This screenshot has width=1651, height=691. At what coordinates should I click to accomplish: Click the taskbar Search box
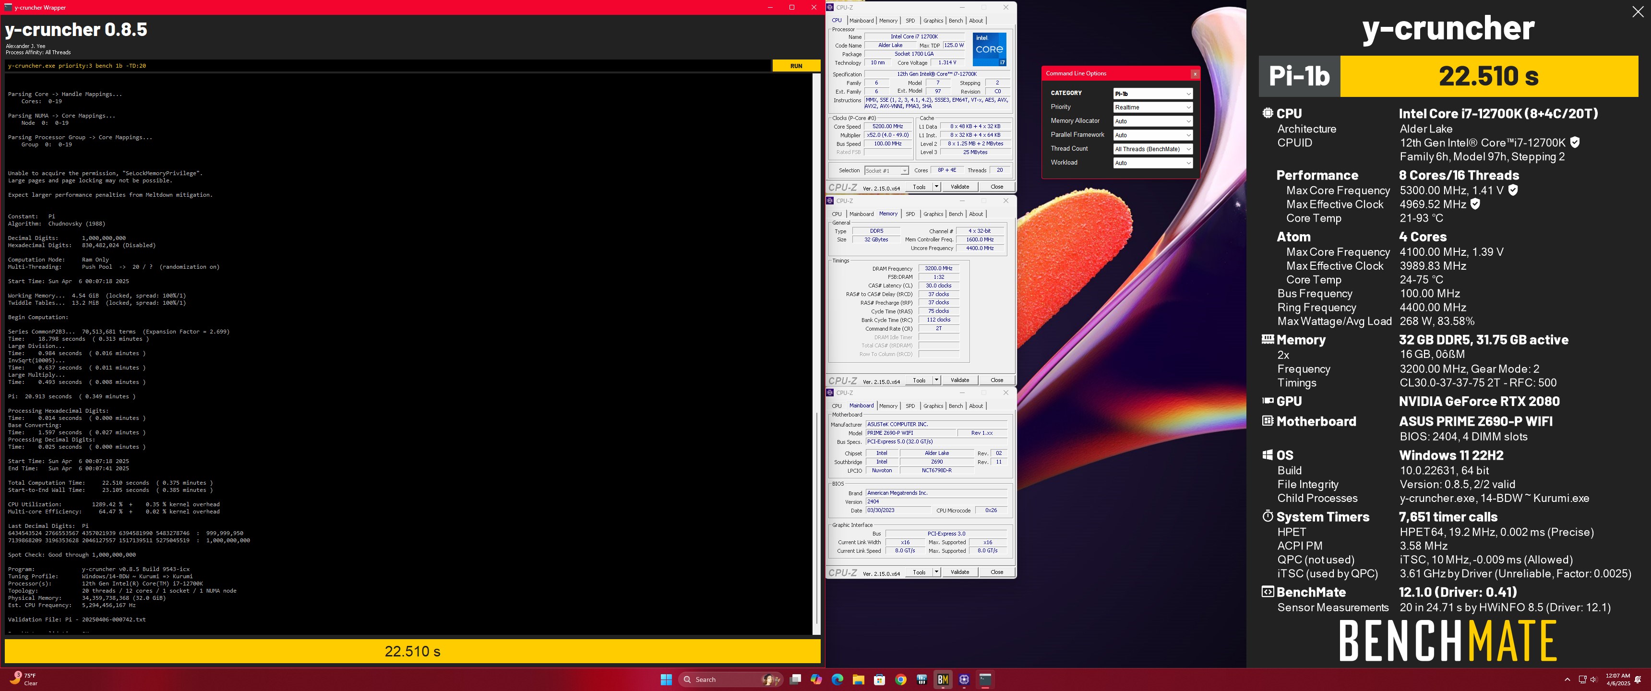pyautogui.click(x=730, y=679)
